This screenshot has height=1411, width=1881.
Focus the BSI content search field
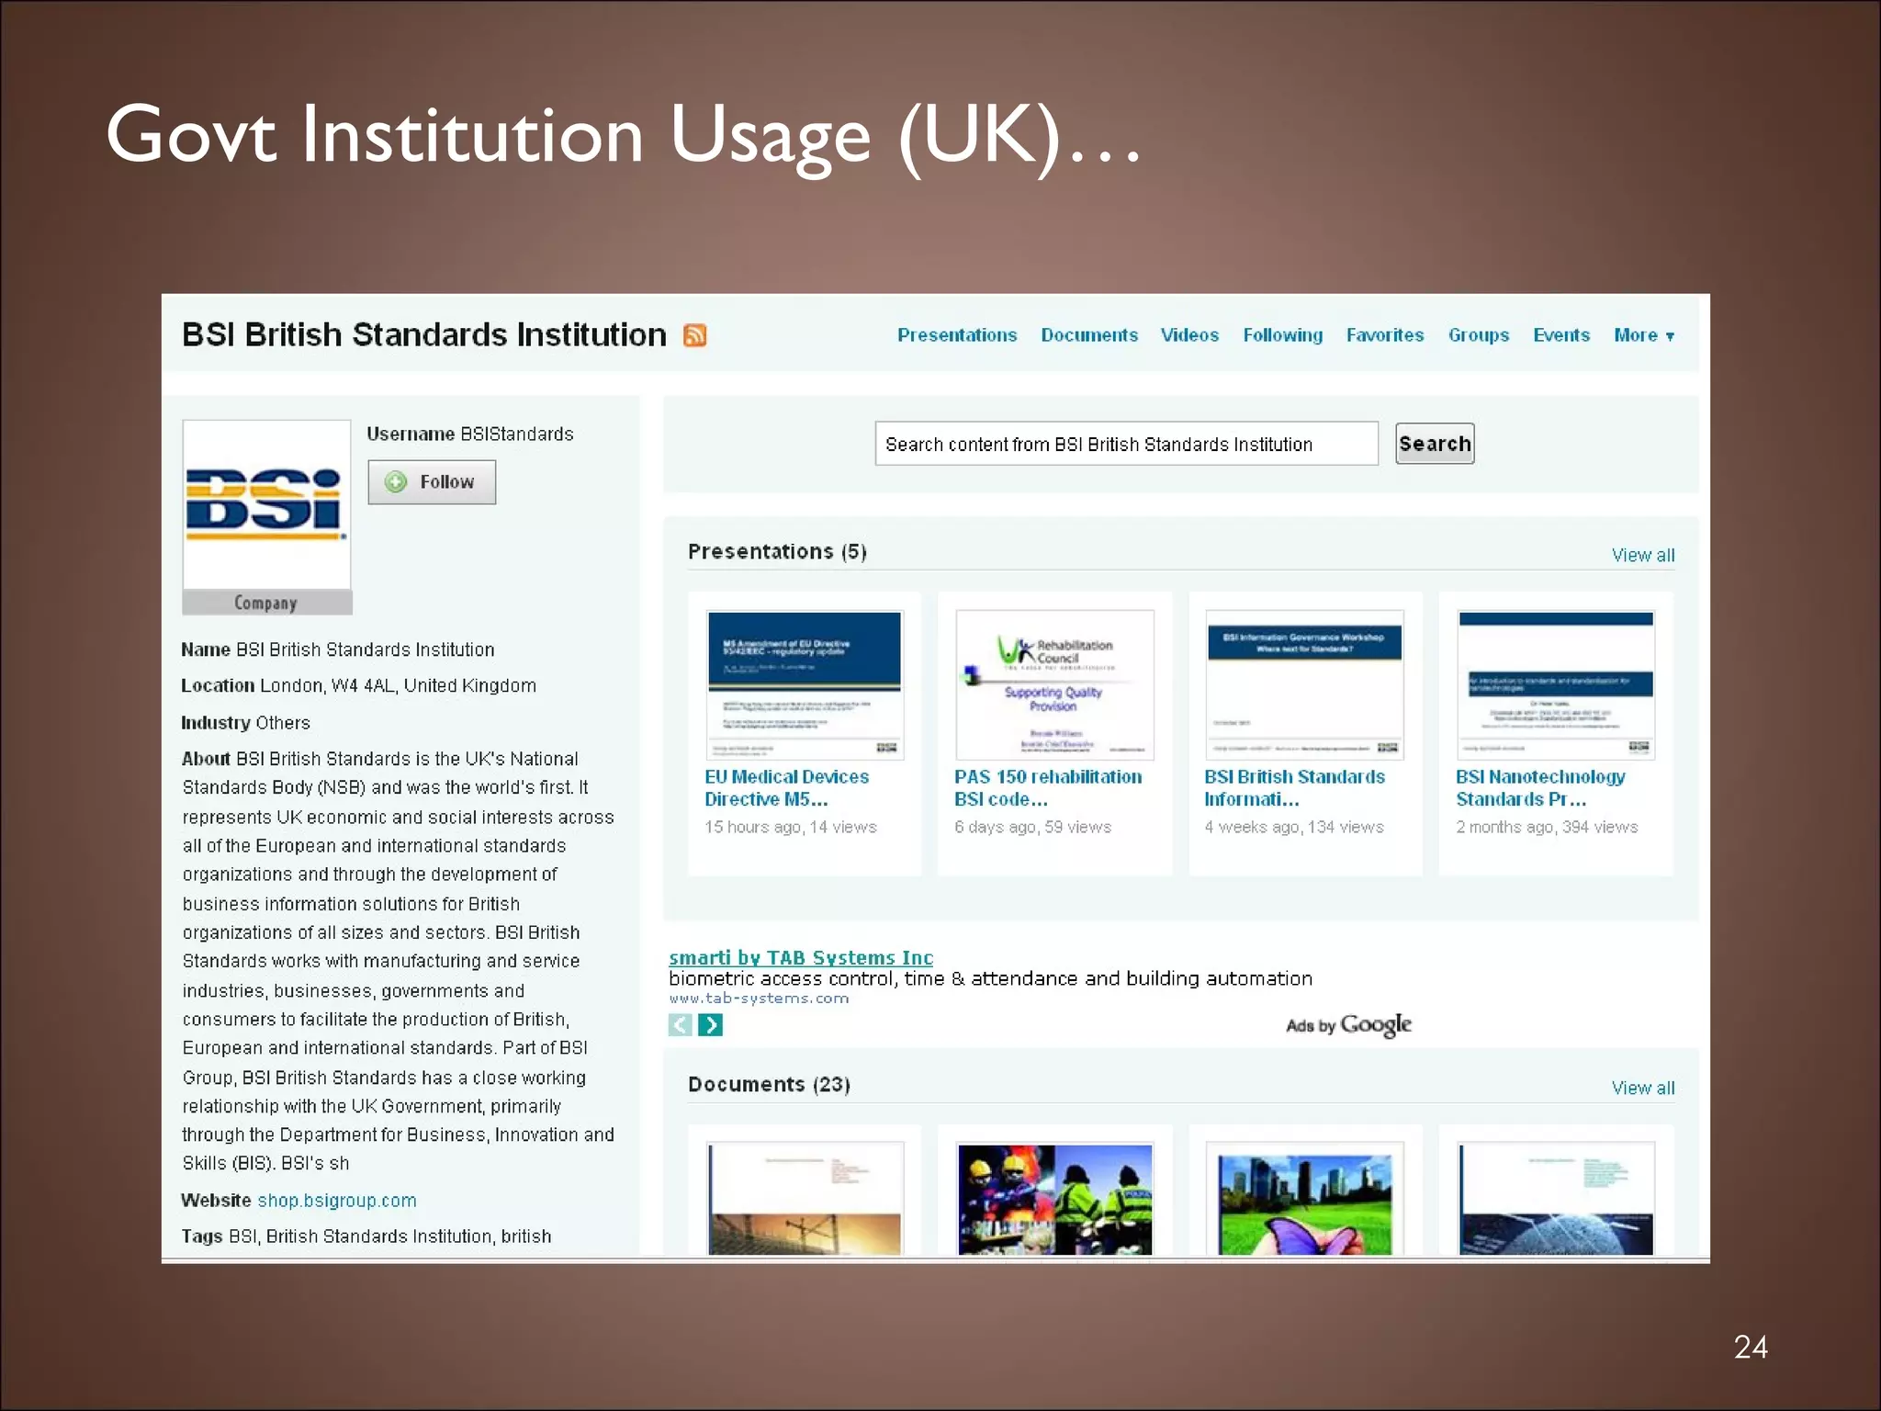pos(1125,444)
